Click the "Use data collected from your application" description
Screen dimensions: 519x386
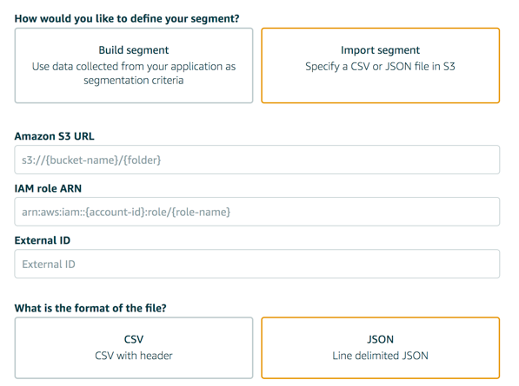[134, 74]
